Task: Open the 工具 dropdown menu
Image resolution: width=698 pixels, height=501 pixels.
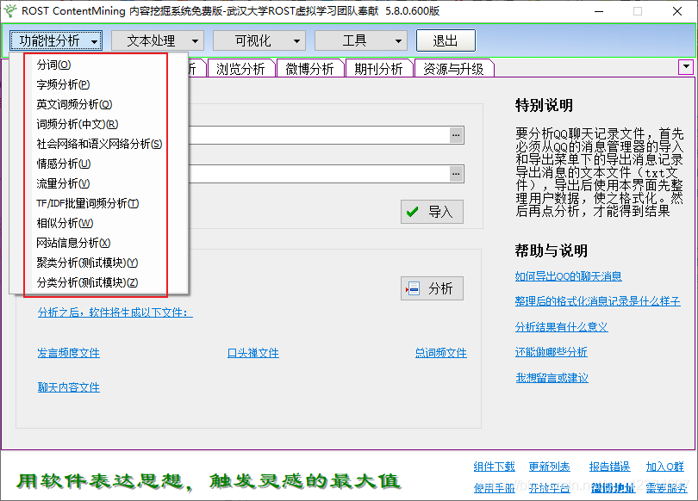Action: 360,41
